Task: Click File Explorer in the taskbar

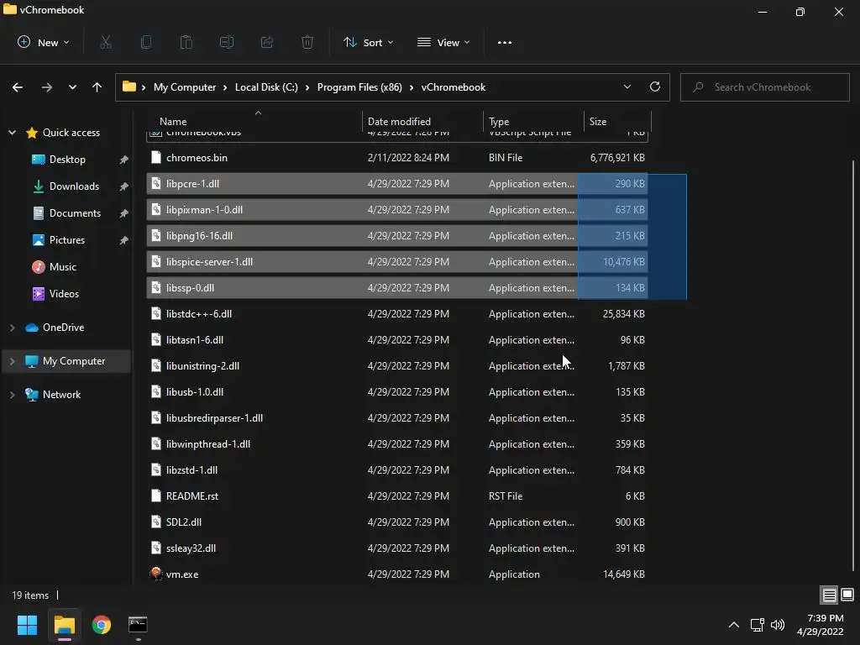Action: pos(65,625)
